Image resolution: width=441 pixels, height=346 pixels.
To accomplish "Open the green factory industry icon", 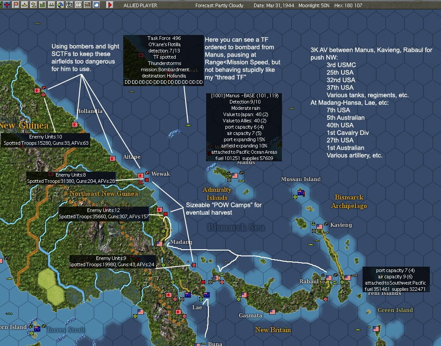I will click(43, 5).
